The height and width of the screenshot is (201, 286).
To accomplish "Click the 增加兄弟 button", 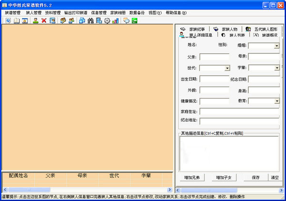I will pyautogui.click(x=192, y=178).
